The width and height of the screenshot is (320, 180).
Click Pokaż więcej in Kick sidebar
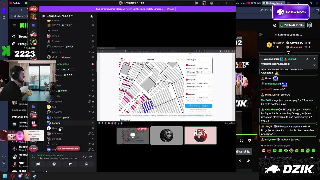point(19,110)
